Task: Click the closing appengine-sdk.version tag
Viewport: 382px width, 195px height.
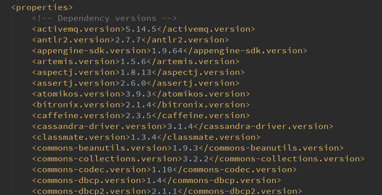Action: pos(245,50)
